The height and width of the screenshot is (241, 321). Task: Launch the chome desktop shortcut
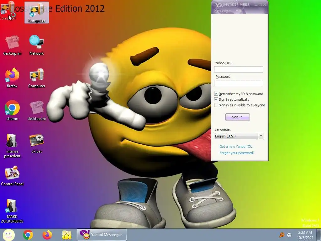point(12,110)
